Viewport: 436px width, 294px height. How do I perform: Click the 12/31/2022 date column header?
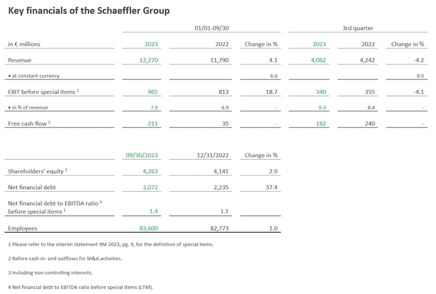pyautogui.click(x=210, y=155)
